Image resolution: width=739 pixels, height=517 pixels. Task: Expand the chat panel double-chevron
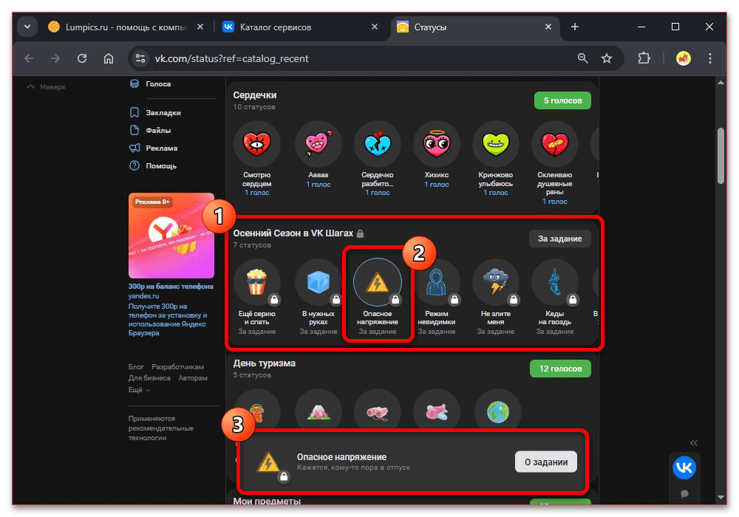pyautogui.click(x=693, y=443)
